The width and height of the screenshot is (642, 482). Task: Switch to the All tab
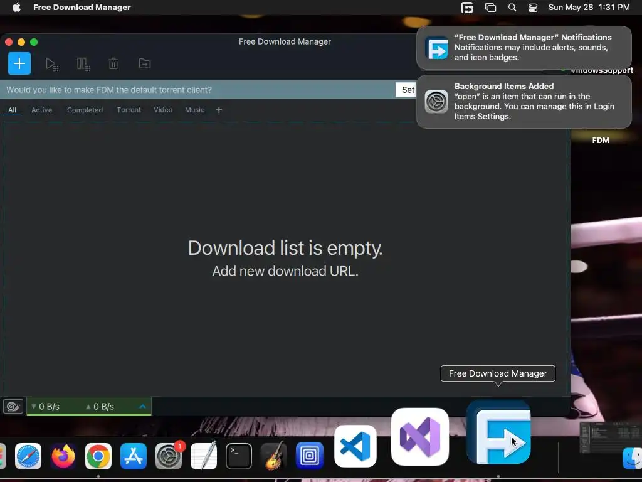[13, 110]
